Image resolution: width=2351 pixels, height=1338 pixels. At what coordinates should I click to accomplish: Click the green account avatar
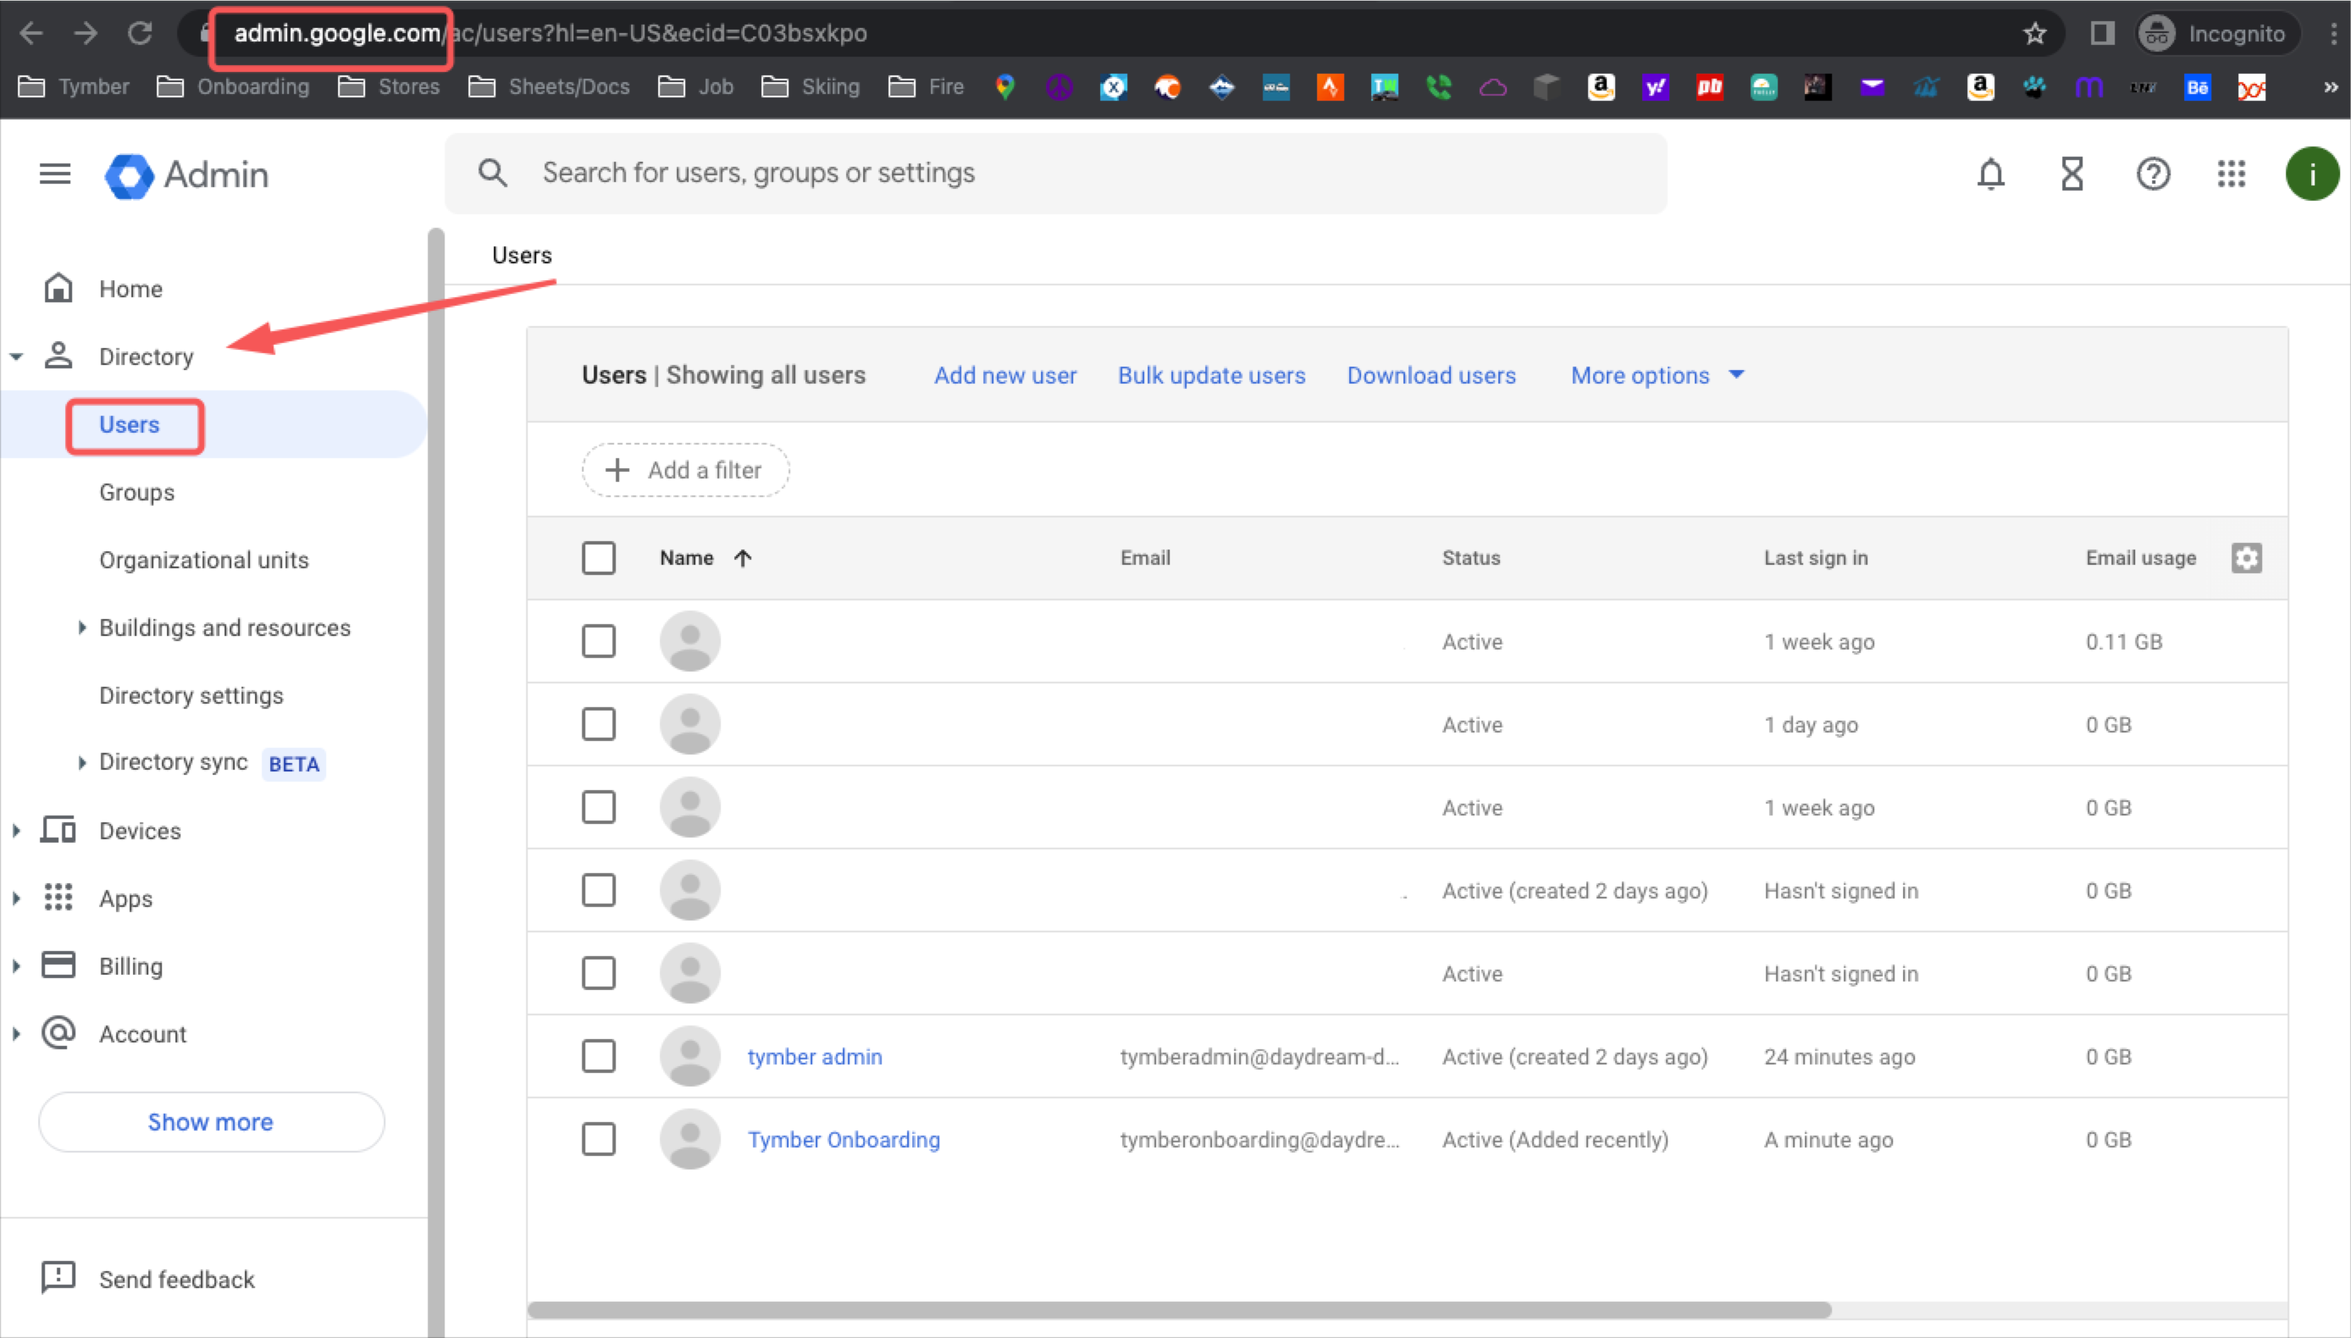point(2310,174)
